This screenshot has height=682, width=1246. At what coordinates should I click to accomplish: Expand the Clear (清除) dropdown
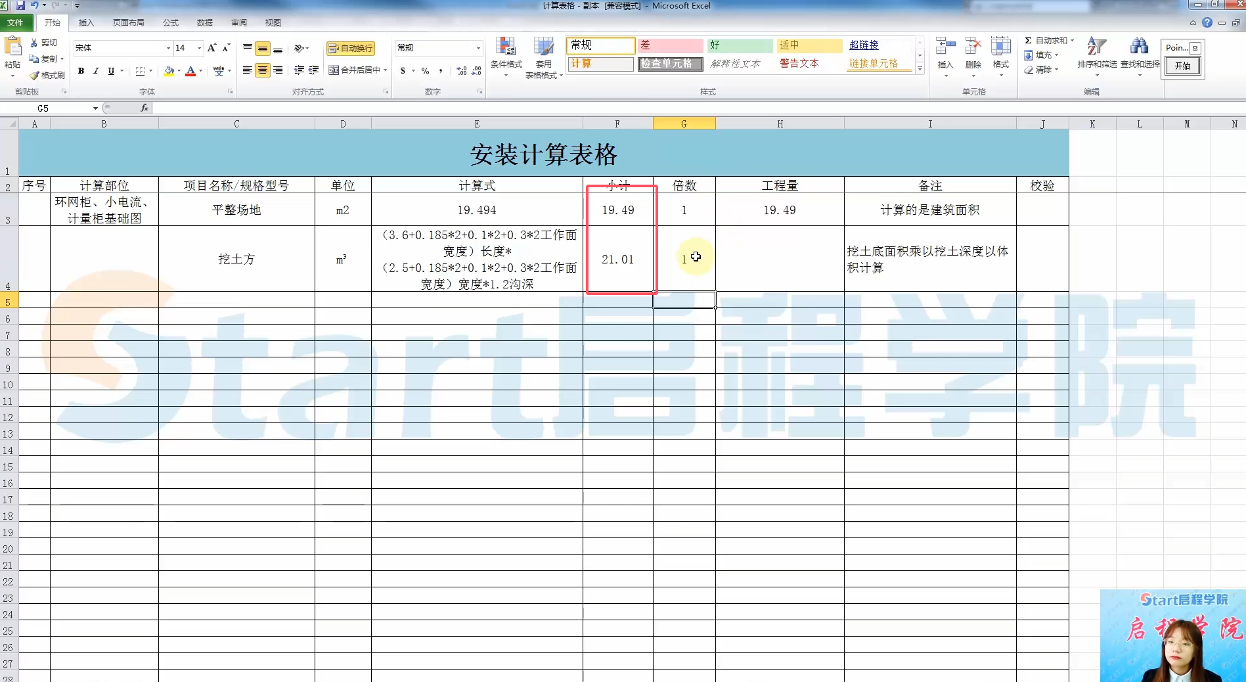pyautogui.click(x=1057, y=70)
